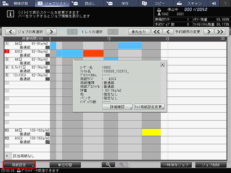Select the next job with the right arrow
Image resolution: width=231 pixels, height=173 pixels.
[x=51, y=32]
